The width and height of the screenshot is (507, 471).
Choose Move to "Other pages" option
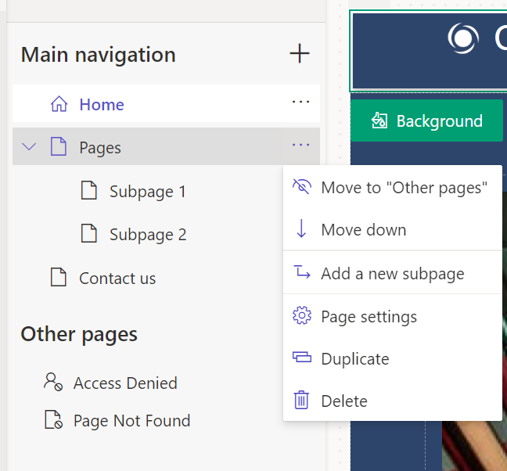pos(393,188)
